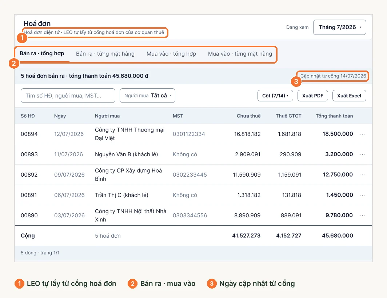
Task: Open row actions menu for invoice 00892
Action: [x=362, y=175]
